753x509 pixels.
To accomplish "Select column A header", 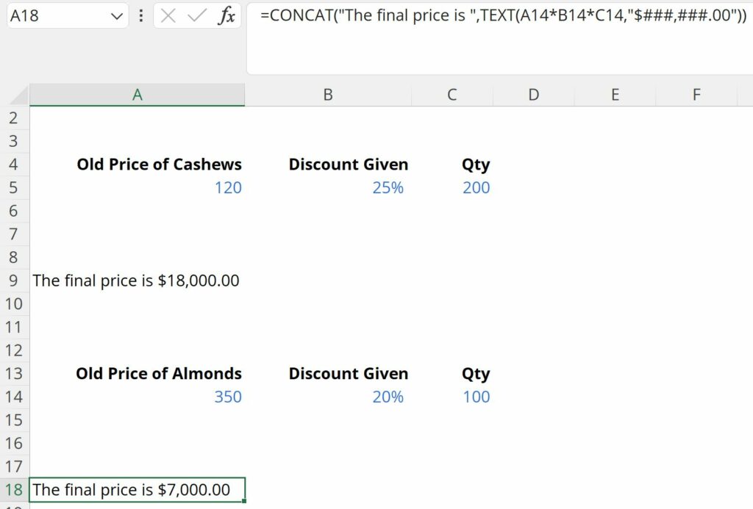I will [137, 95].
